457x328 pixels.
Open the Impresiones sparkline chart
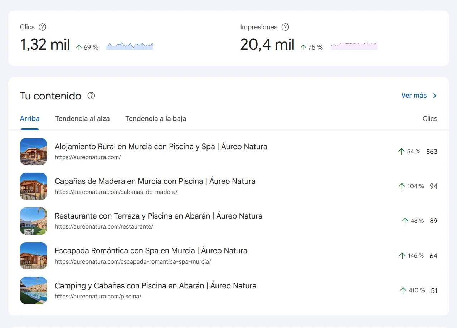(354, 46)
